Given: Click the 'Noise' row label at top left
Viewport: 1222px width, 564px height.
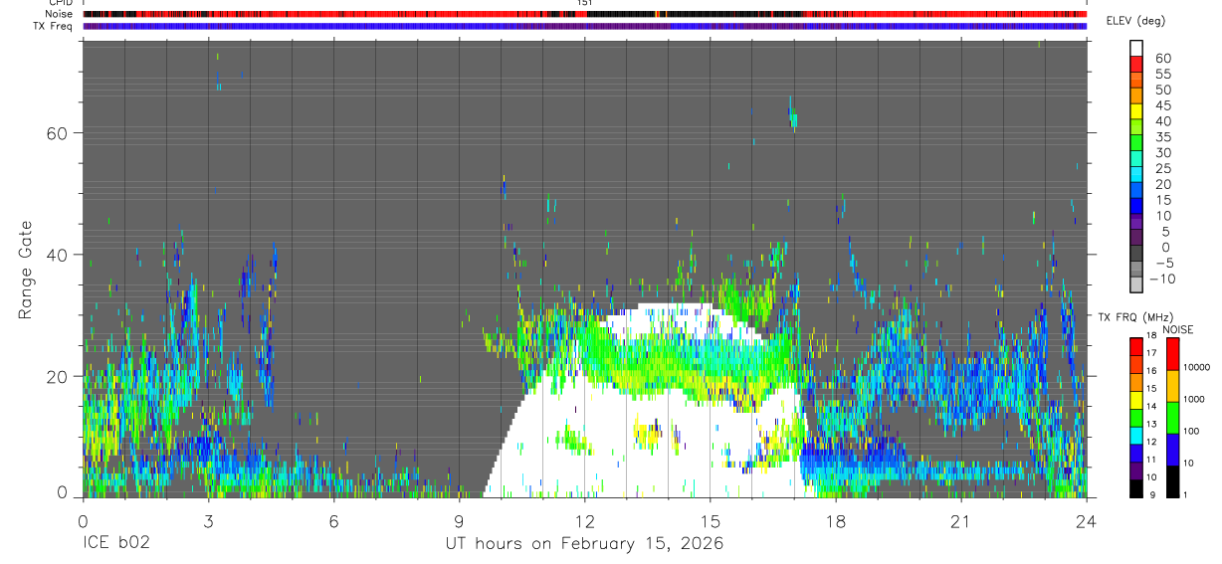Looking at the screenshot, I should tap(58, 14).
